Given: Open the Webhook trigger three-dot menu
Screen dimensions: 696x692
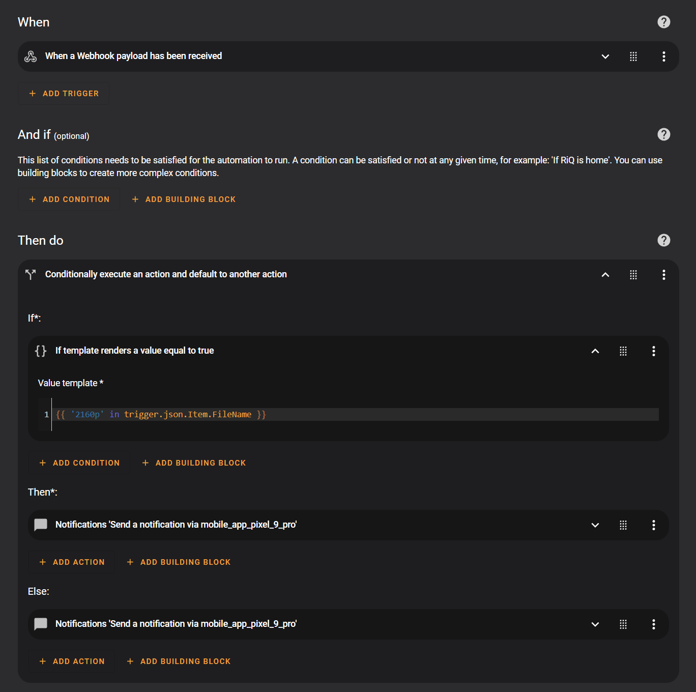Looking at the screenshot, I should [x=663, y=56].
